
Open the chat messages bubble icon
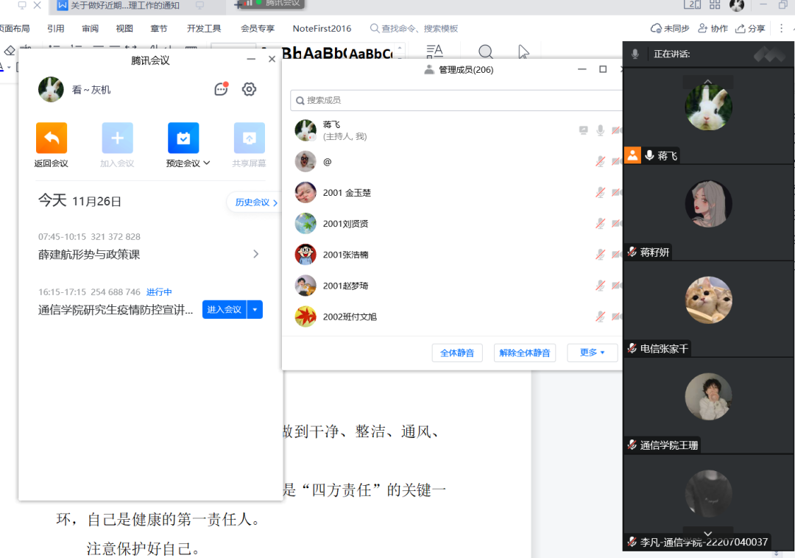point(221,89)
